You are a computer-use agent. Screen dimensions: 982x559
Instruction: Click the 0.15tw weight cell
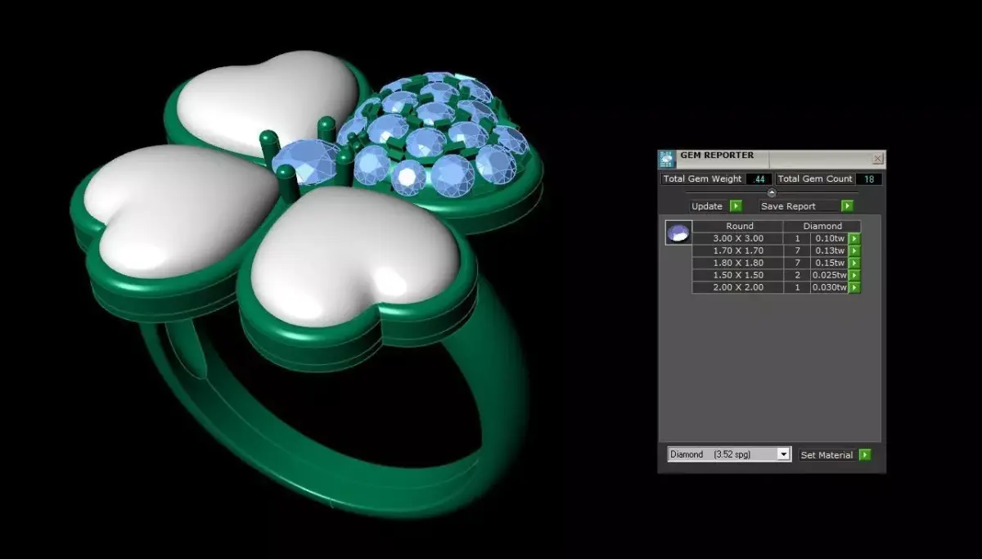pyautogui.click(x=829, y=263)
